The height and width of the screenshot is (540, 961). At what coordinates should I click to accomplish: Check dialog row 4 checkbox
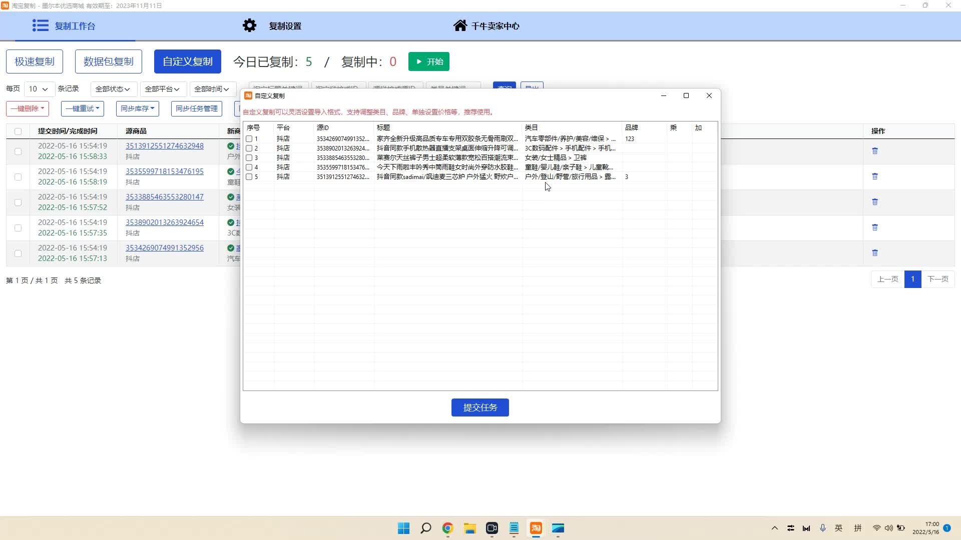(x=249, y=167)
